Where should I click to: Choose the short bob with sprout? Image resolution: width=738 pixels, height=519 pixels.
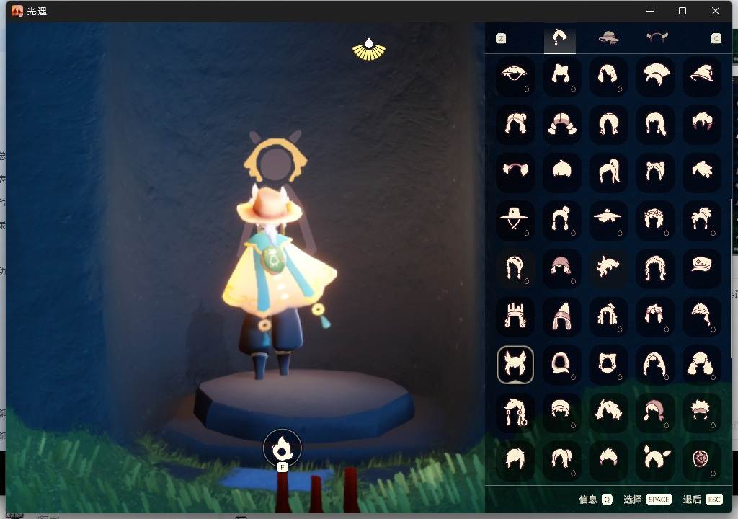point(561,172)
